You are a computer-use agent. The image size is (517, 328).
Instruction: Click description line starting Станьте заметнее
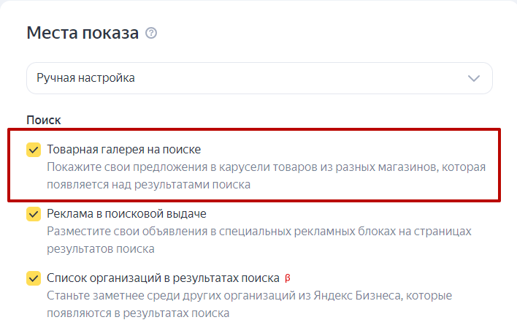tap(249, 295)
